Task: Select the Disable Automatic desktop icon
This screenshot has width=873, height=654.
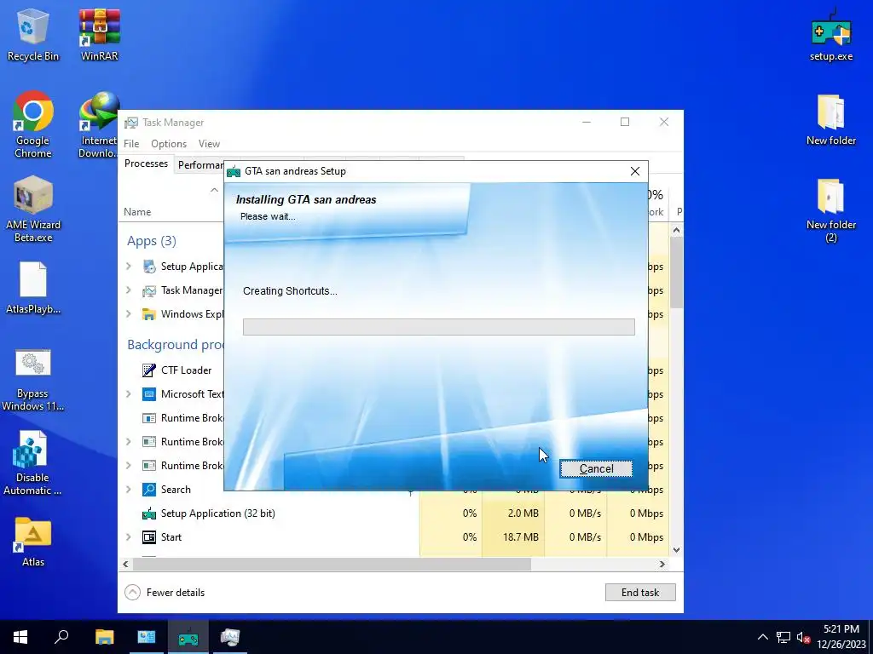Action: pyautogui.click(x=32, y=462)
